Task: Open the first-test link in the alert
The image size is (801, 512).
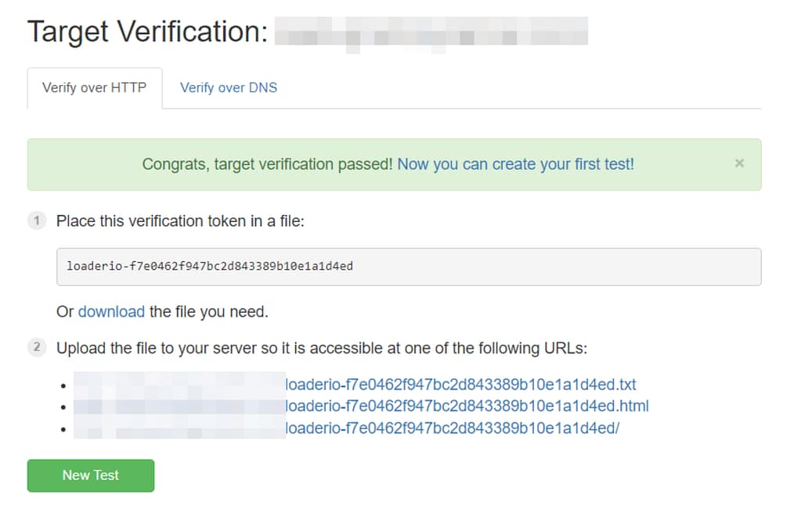Action: (x=515, y=164)
